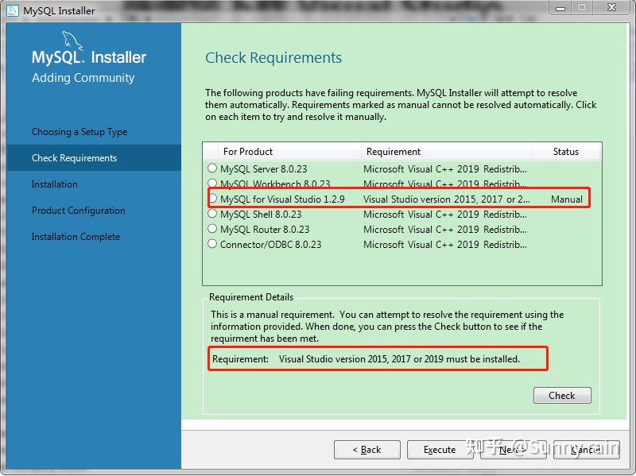The image size is (636, 476).
Task: Jump to the Installation step
Action: pos(54,184)
